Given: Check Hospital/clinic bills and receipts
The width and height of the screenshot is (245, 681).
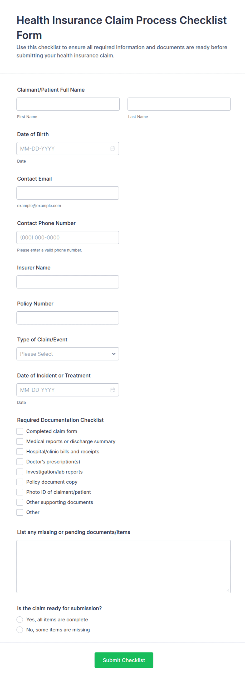Looking at the screenshot, I should (x=20, y=452).
